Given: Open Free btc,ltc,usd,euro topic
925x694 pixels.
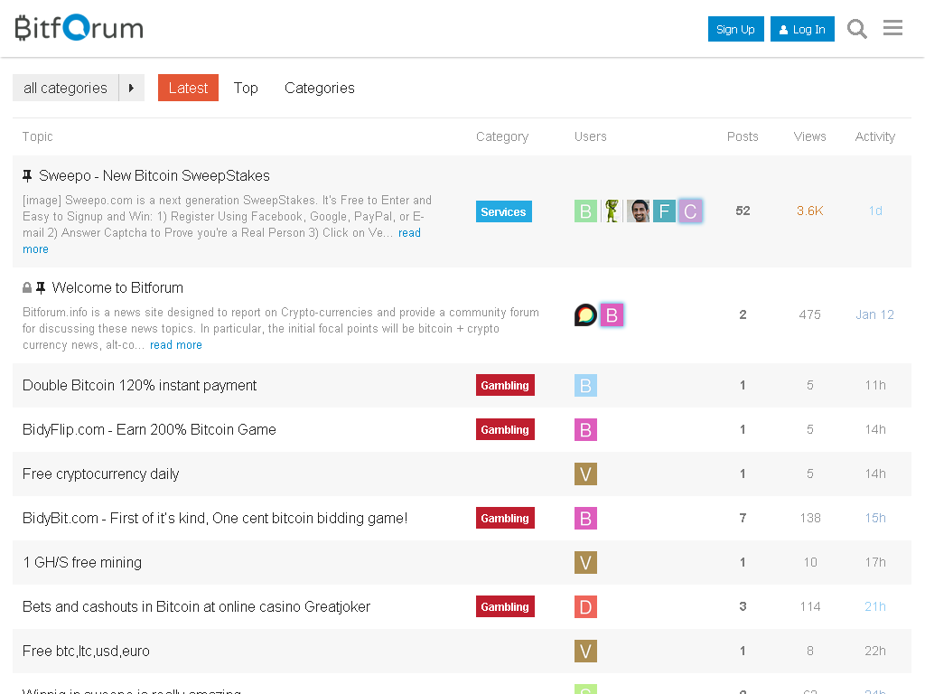Looking at the screenshot, I should pos(86,651).
